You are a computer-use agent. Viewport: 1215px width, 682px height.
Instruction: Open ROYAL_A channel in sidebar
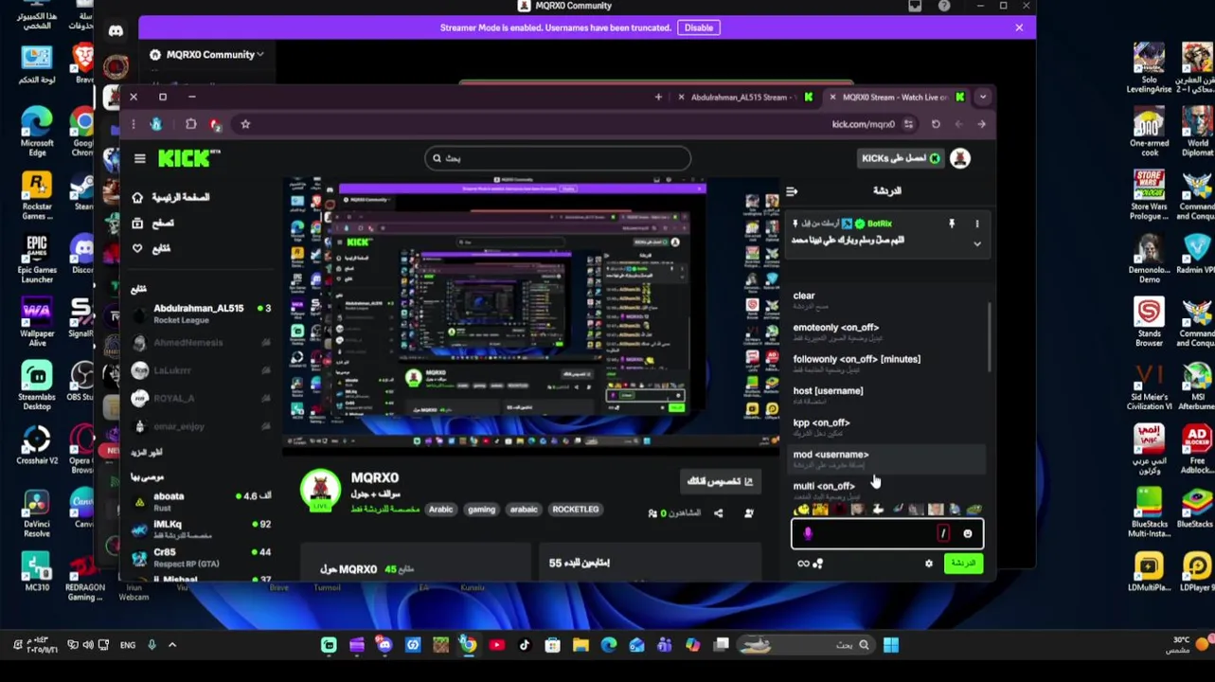coord(201,399)
